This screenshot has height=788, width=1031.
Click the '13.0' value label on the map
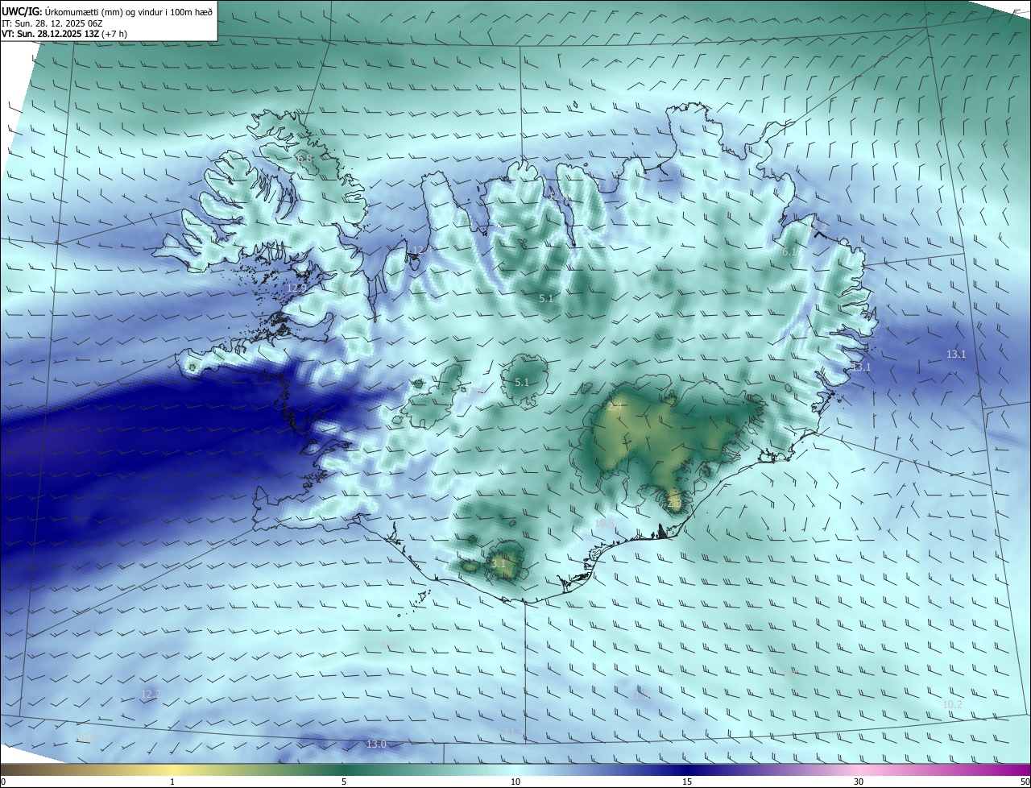[376, 744]
